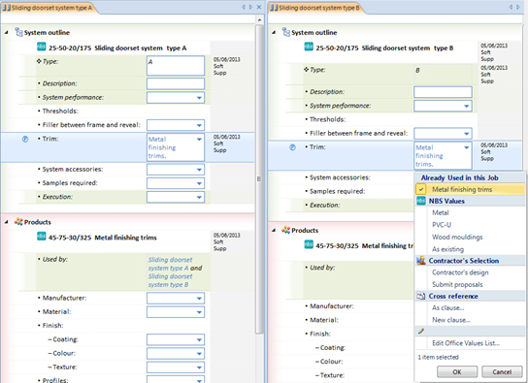
Task: Open Sliding doorset system type B link in Used by
Action: [170, 280]
